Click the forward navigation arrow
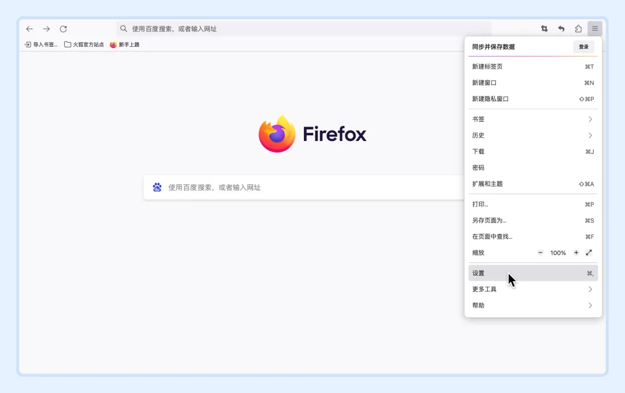 tap(46, 29)
